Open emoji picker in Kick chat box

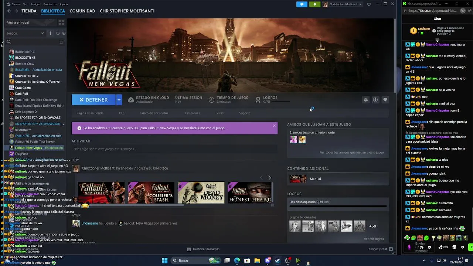429,247
